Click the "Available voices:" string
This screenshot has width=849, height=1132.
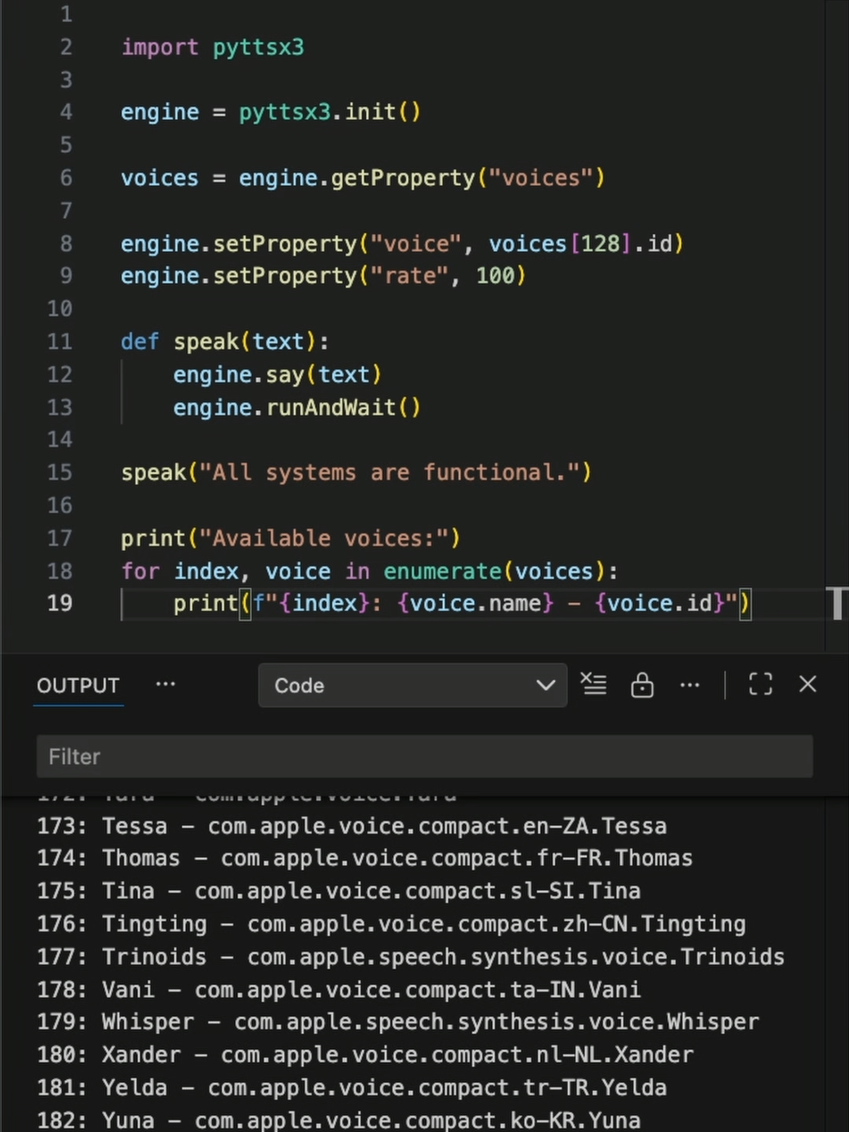tap(324, 538)
